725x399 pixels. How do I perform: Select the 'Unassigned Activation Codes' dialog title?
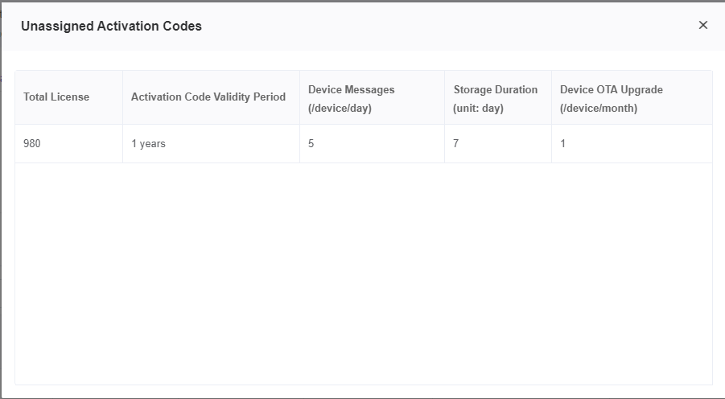click(x=111, y=26)
